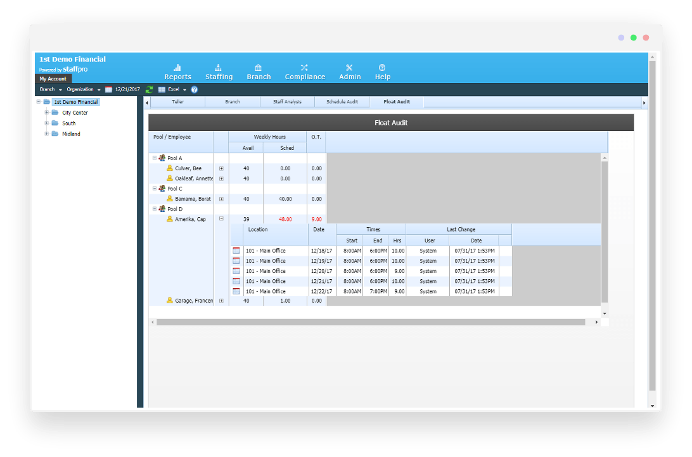Click the Garage, Francen employee icon
Viewport: 692px width, 457px height.
(x=169, y=300)
